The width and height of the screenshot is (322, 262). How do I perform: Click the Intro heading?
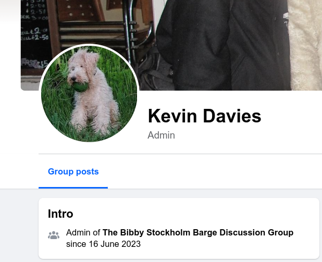click(60, 214)
